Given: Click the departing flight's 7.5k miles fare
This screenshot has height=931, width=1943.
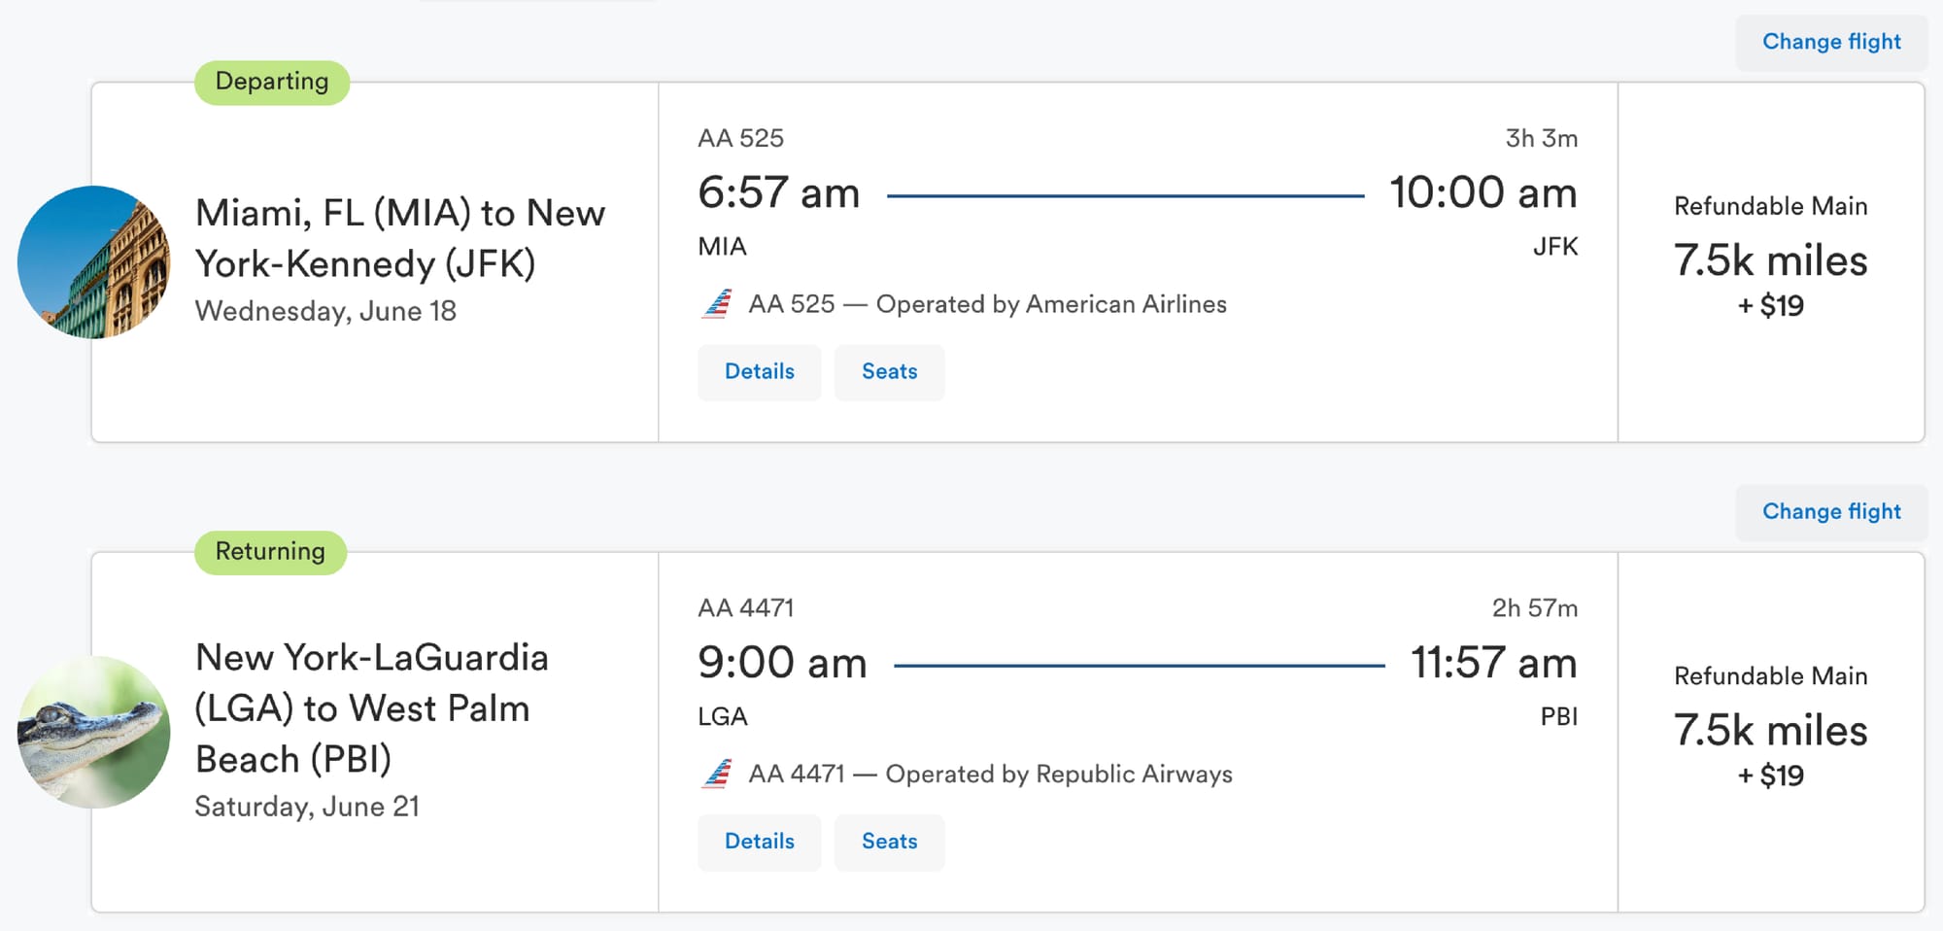Looking at the screenshot, I should click(1770, 260).
